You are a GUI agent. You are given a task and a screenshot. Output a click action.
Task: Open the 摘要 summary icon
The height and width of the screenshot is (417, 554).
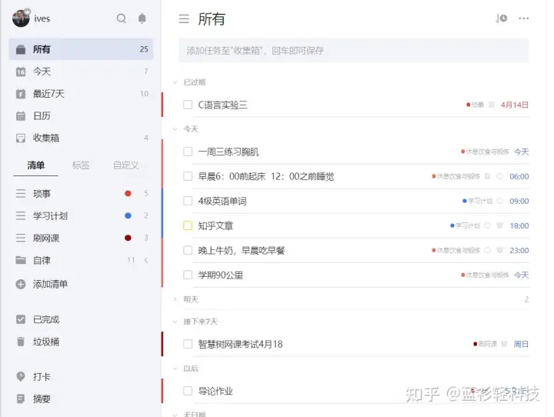coord(21,399)
